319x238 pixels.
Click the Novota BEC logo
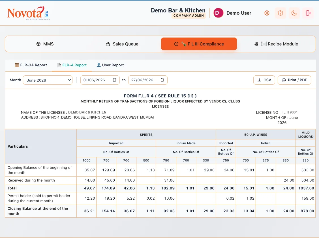[28, 13]
